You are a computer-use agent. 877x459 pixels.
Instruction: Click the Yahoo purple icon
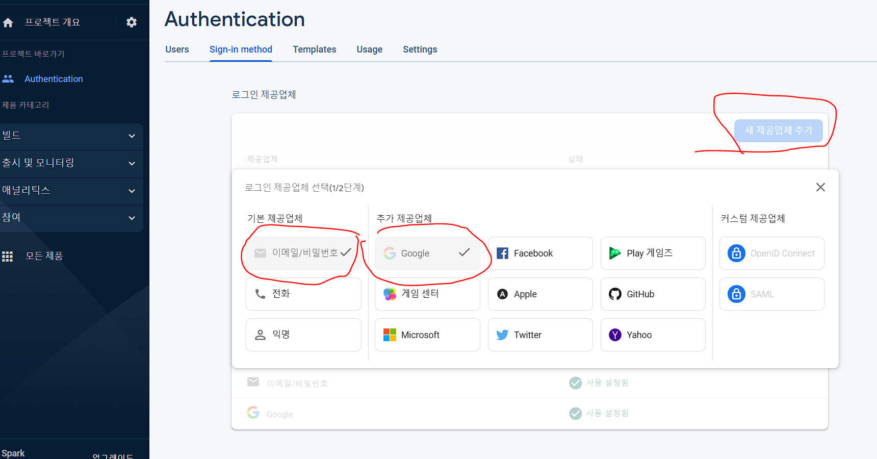point(615,335)
